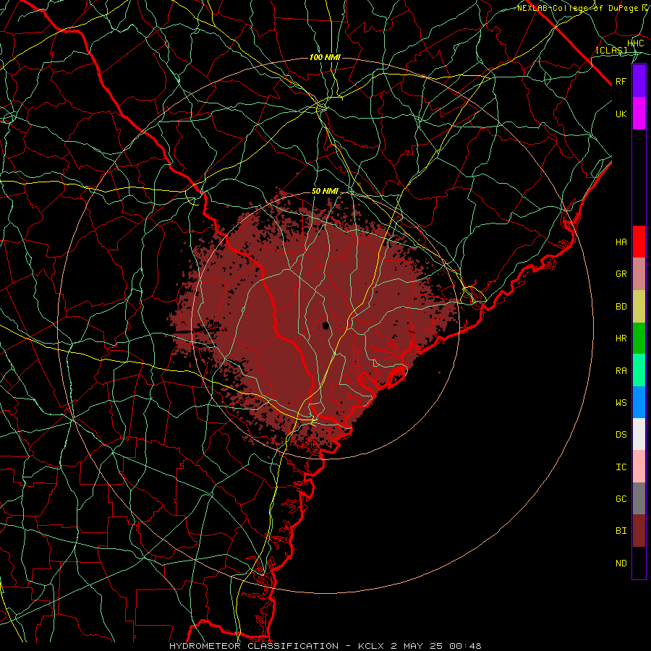
Task: Click the RF purple legend swatch
Action: tap(639, 81)
